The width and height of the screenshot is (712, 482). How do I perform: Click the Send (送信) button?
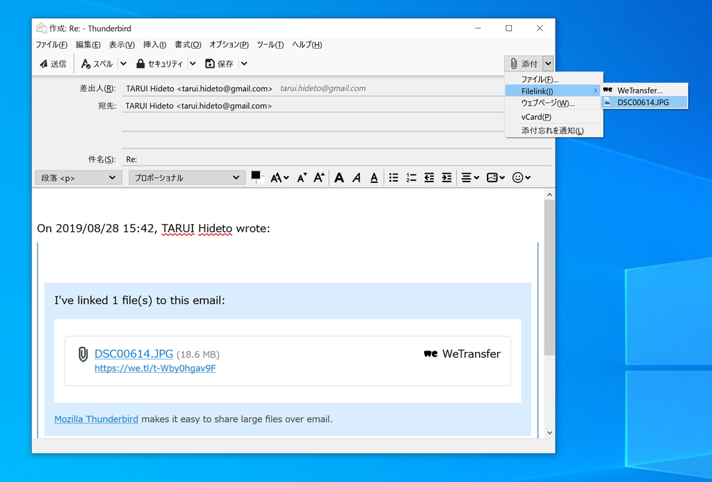[53, 63]
